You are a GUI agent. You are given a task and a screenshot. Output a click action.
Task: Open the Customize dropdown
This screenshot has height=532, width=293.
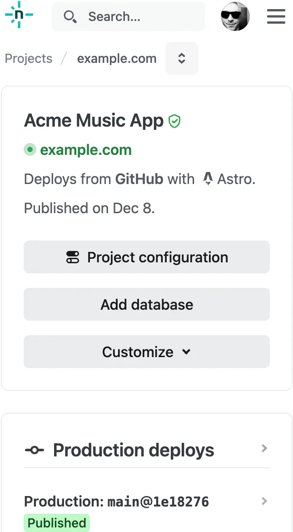(x=146, y=352)
